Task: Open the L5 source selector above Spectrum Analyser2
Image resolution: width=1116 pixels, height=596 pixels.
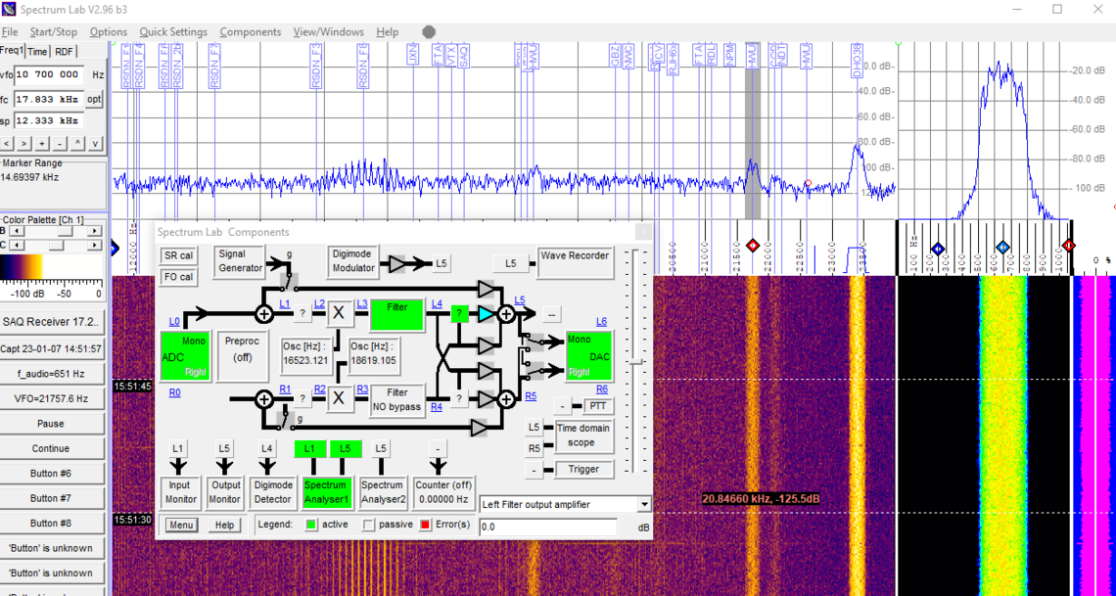Action: point(381,448)
